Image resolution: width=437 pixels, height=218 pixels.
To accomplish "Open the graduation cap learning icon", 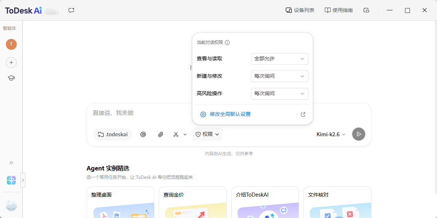I will [11, 78].
